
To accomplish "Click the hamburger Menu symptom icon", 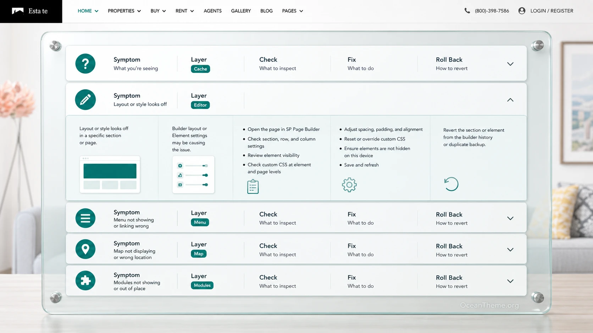I will coord(85,218).
